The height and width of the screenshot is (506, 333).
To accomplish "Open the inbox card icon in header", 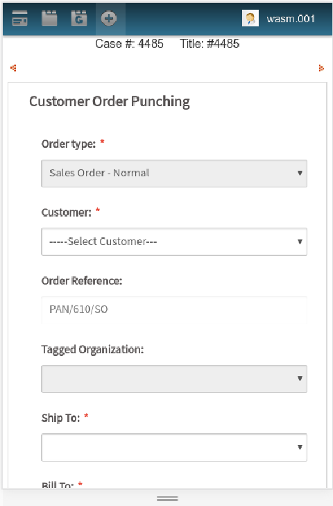I will pyautogui.click(x=19, y=18).
